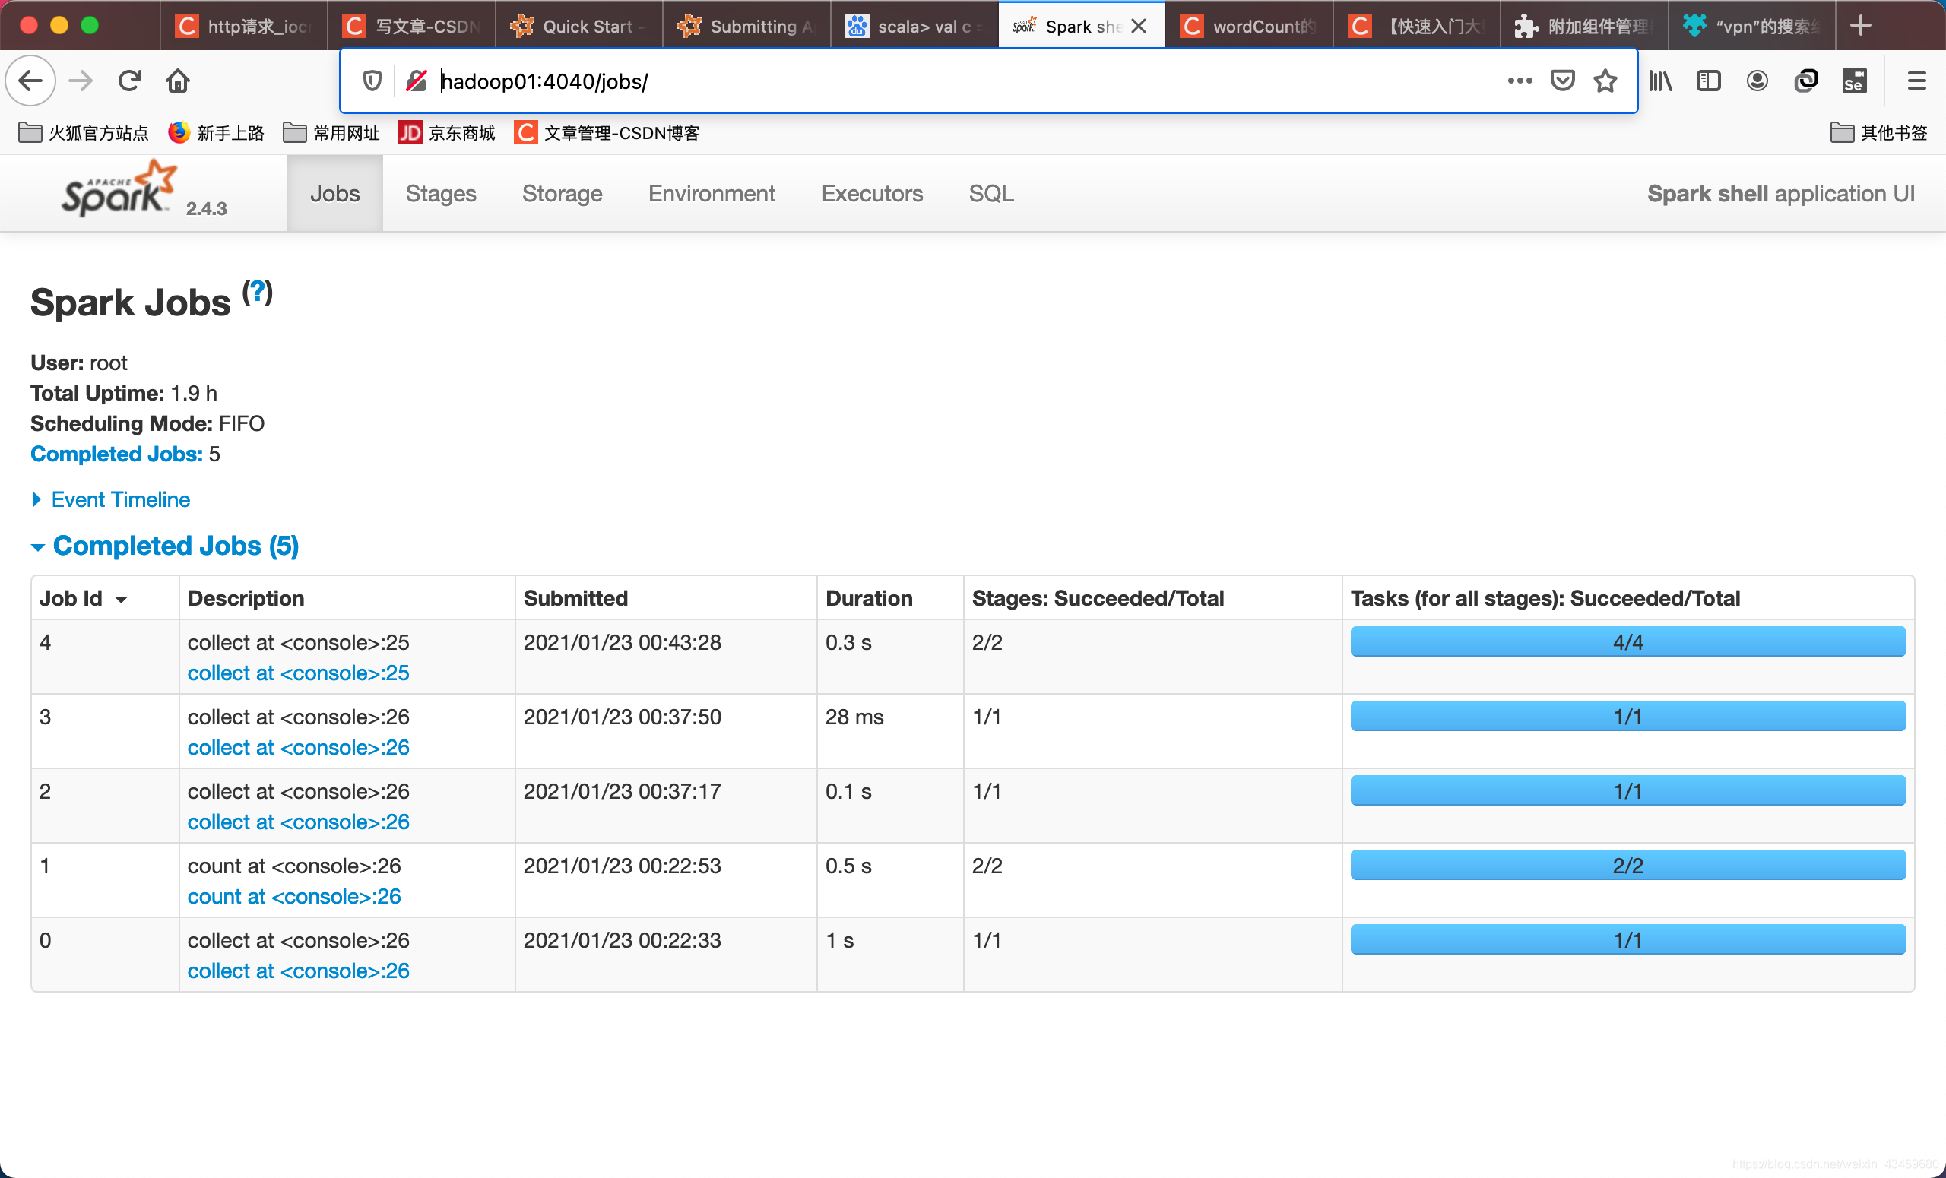Select the Jobs tab

pos(335,194)
